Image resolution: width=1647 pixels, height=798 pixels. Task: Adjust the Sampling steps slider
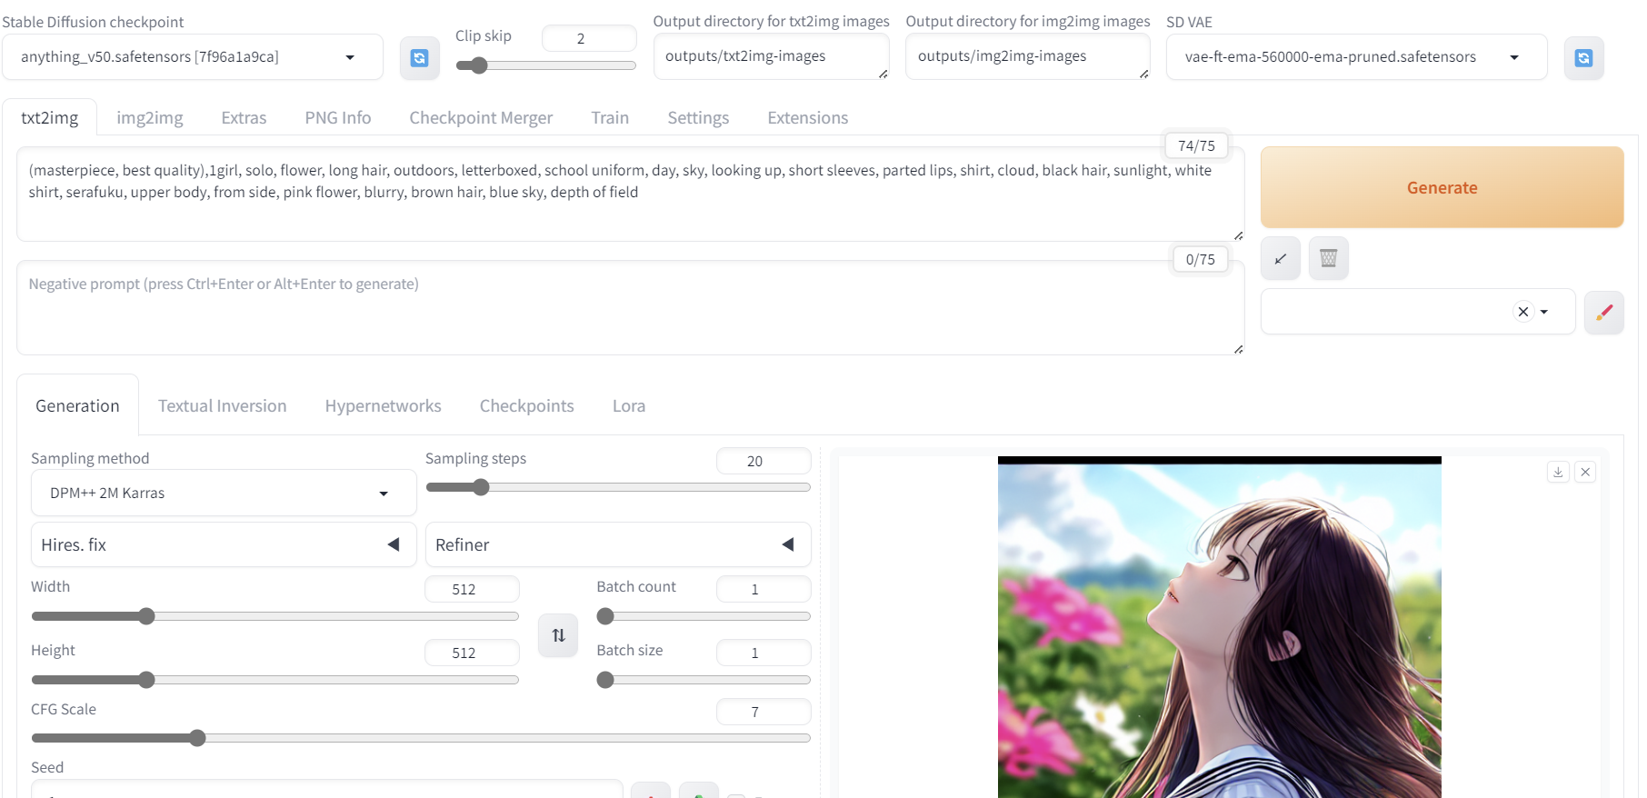(x=618, y=487)
